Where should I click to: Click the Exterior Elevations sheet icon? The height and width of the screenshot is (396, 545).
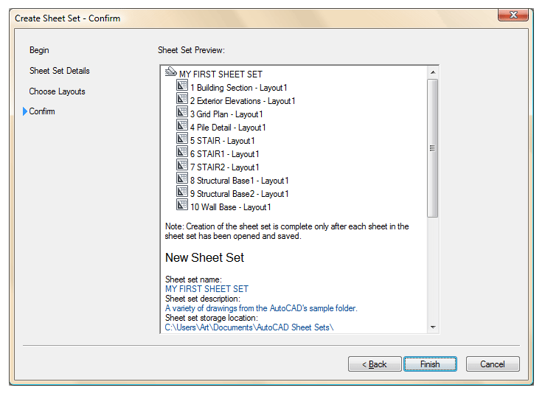182,100
